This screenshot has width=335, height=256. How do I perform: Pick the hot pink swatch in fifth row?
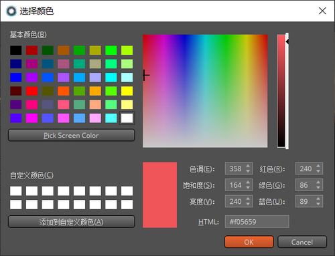coord(31,104)
